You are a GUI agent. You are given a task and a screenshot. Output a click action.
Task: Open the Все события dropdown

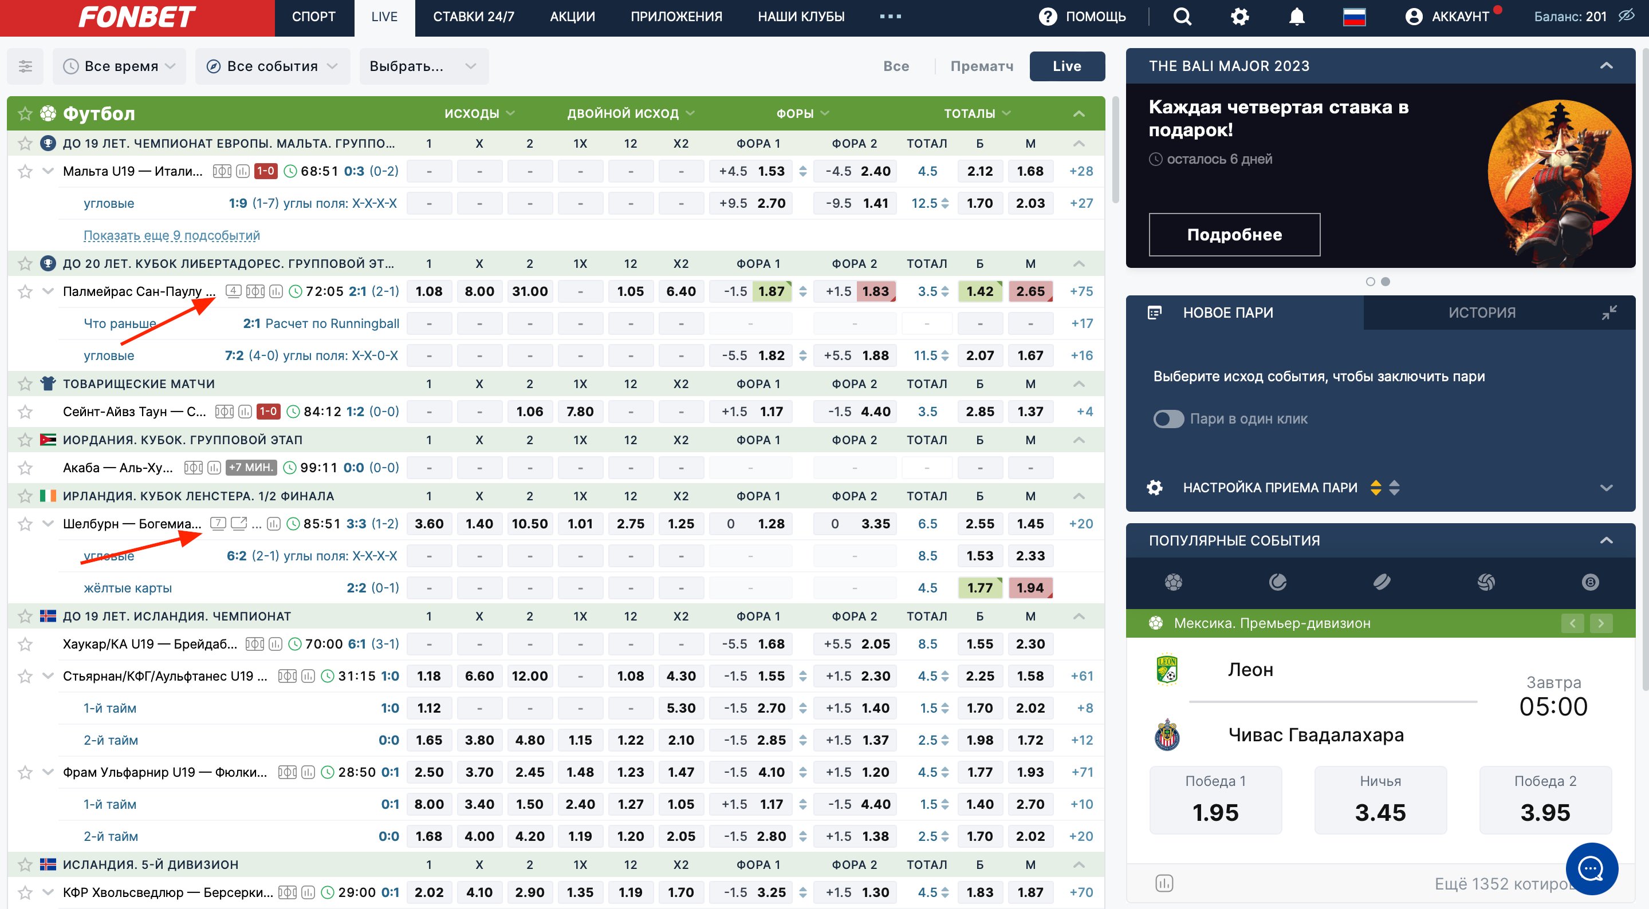point(272,66)
